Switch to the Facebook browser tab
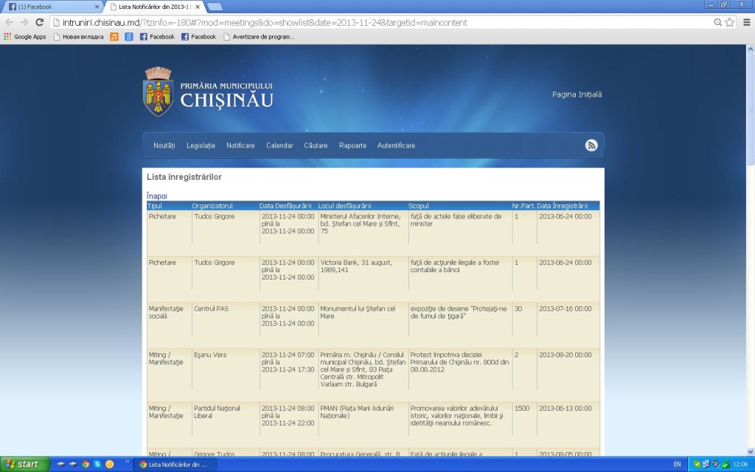 pyautogui.click(x=52, y=7)
